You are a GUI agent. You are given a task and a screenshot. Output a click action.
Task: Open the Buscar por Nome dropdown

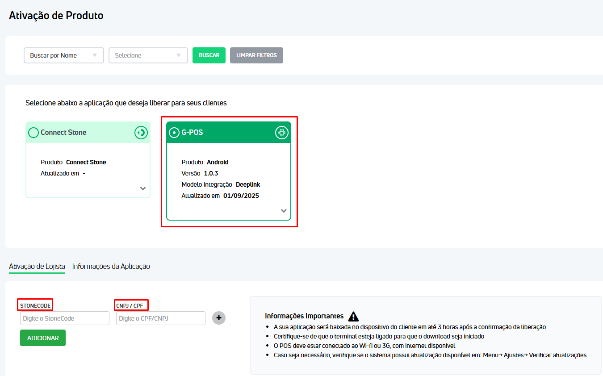click(63, 55)
